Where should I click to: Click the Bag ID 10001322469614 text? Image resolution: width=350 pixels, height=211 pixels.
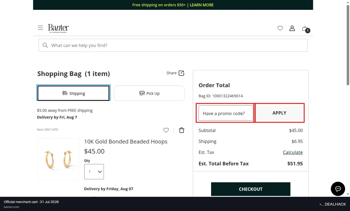pos(221,96)
